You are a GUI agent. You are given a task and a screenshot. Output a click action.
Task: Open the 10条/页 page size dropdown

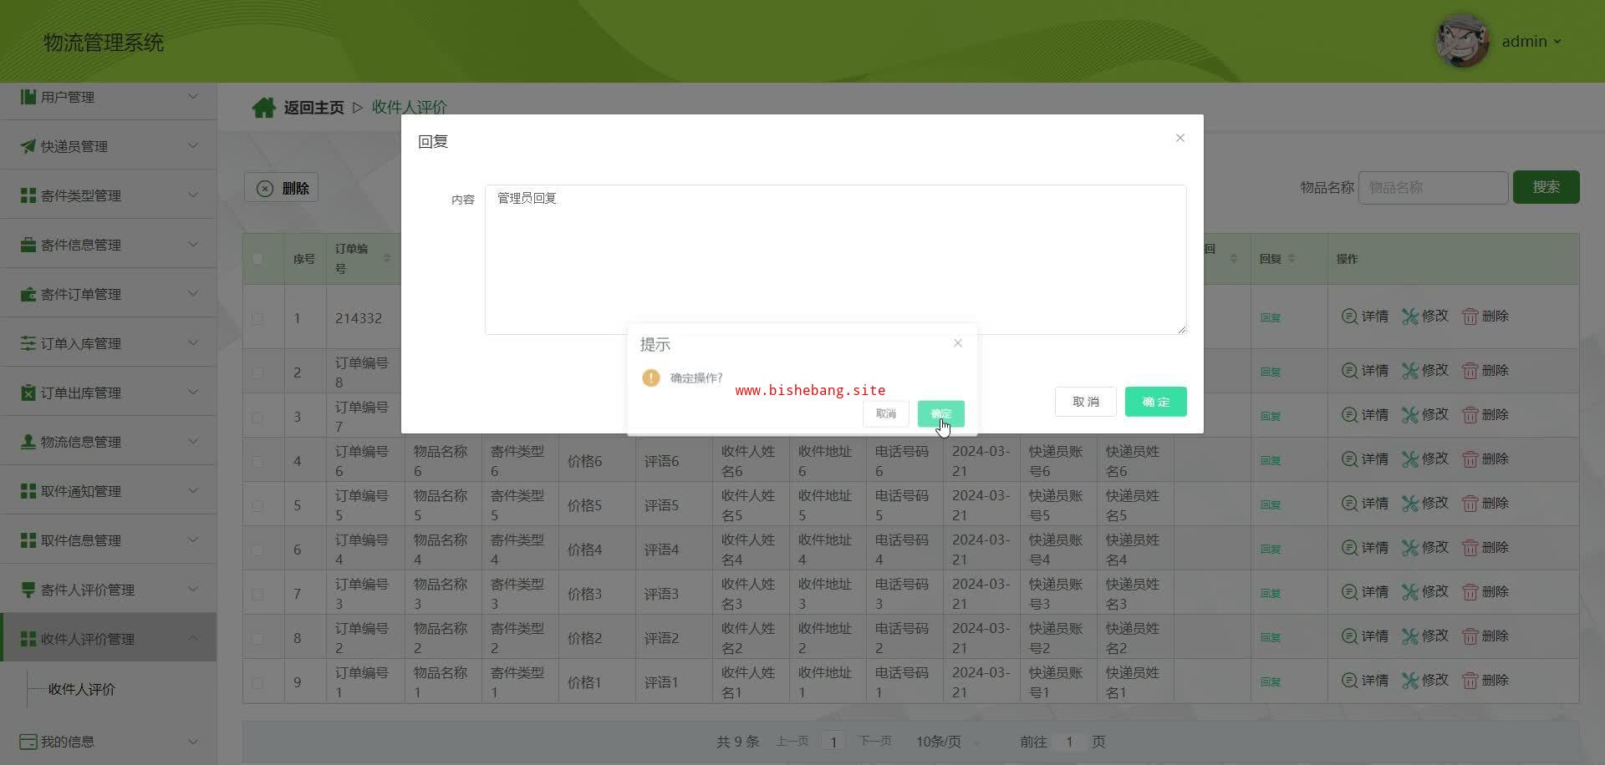pos(947,742)
